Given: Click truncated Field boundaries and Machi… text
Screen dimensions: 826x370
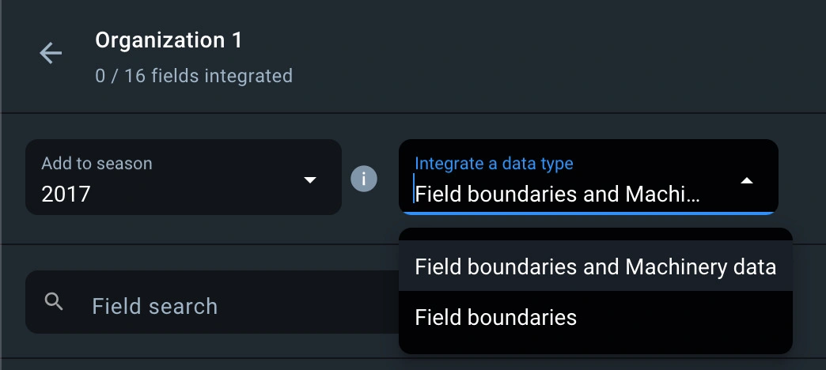Looking at the screenshot, I should click(x=557, y=194).
